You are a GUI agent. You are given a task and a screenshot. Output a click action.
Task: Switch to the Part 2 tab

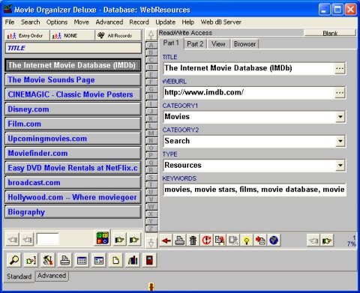[x=195, y=44]
